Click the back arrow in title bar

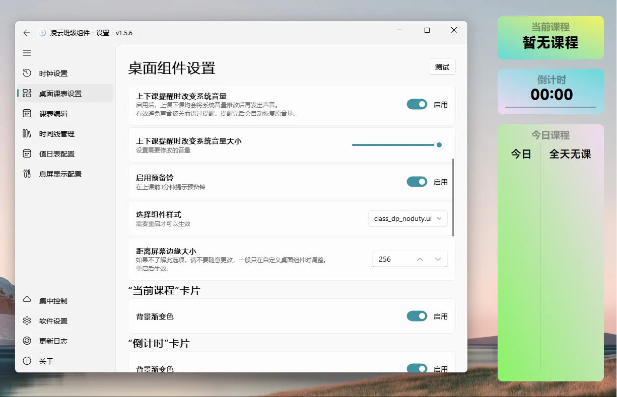click(27, 33)
